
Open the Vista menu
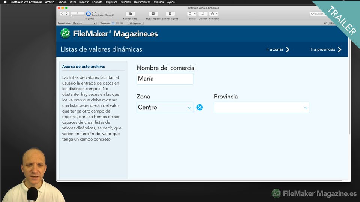(x=73, y=2)
